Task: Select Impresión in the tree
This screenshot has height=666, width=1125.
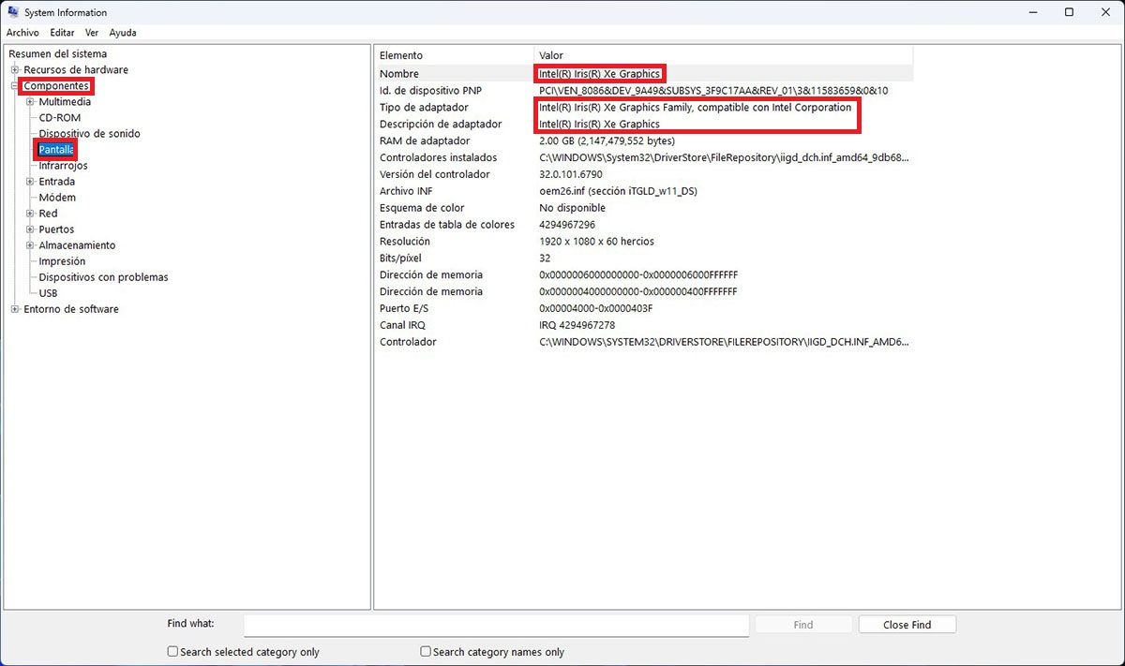Action: 62,261
